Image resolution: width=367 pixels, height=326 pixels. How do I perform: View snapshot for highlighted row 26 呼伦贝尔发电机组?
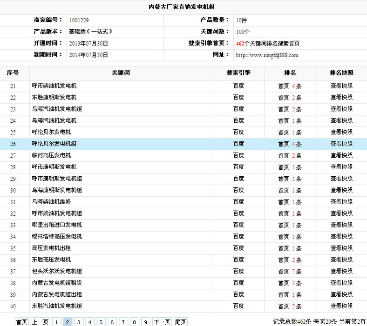point(341,144)
